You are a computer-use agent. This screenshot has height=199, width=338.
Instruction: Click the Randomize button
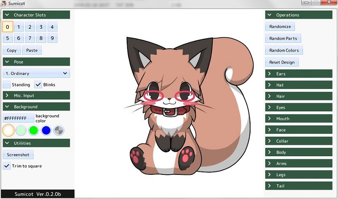point(280,27)
